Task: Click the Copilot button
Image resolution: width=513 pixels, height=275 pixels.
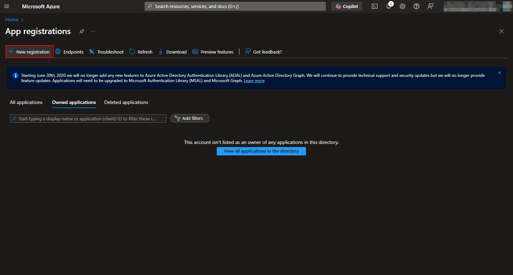Action: click(x=347, y=6)
